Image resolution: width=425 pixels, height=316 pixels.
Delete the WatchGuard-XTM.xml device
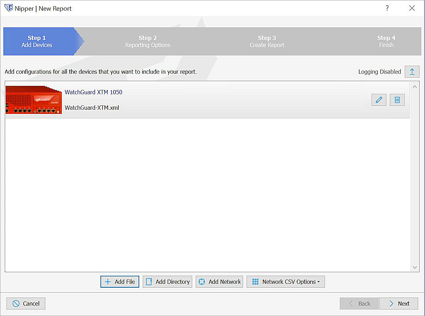[397, 100]
